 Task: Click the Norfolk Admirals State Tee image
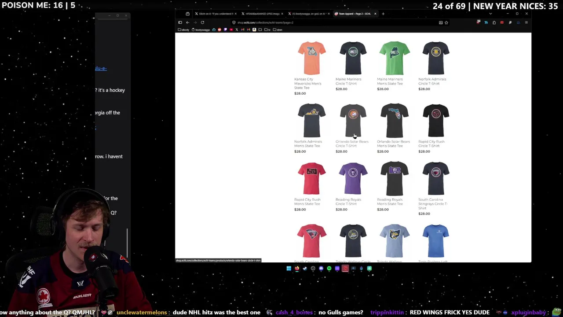click(311, 120)
